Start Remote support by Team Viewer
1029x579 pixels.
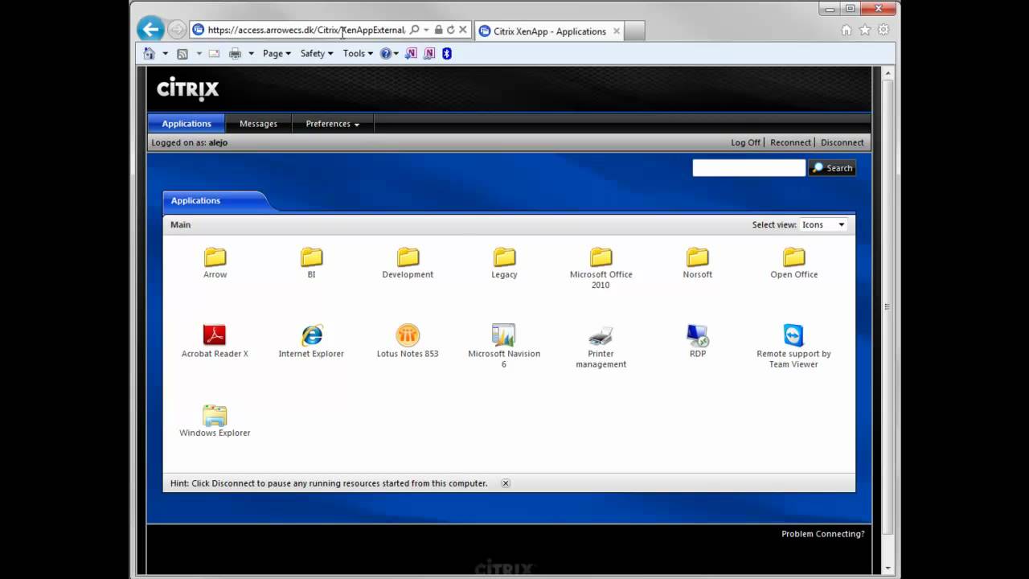[793, 346]
